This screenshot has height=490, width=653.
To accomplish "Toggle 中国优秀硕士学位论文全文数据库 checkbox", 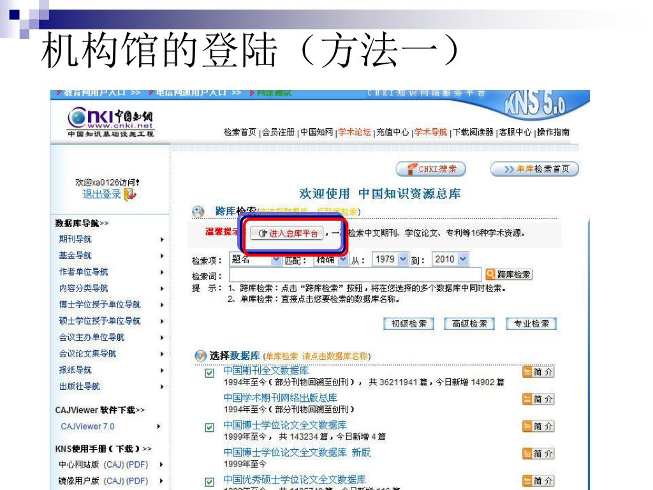I will [x=209, y=482].
